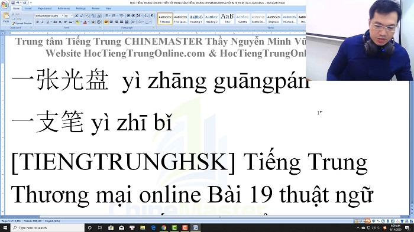Save the document from Quick Access toolbar
The height and width of the screenshot is (232, 414).
[13, 2]
